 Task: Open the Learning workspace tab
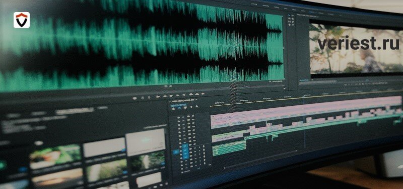point(254,5)
